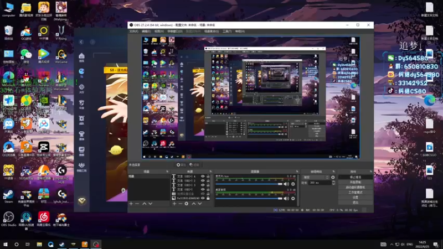Add a new source with plus icon
This screenshot has width=443, height=249.
pyautogui.click(x=174, y=204)
